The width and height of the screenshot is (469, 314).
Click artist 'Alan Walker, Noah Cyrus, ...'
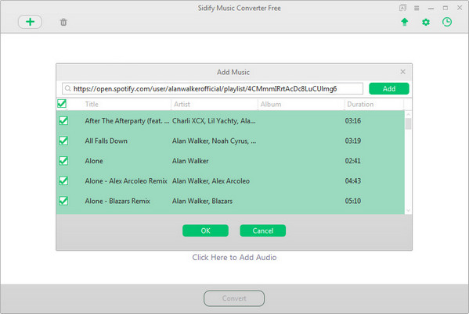[x=215, y=141]
